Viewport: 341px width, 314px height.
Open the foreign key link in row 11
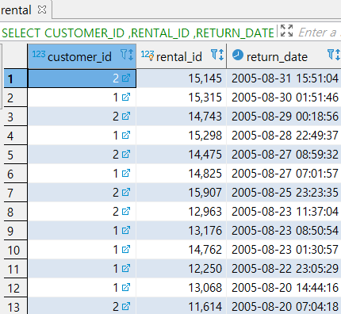[126, 269]
